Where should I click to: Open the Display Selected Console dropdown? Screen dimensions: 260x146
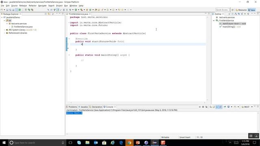pyautogui.click(x=232, y=107)
